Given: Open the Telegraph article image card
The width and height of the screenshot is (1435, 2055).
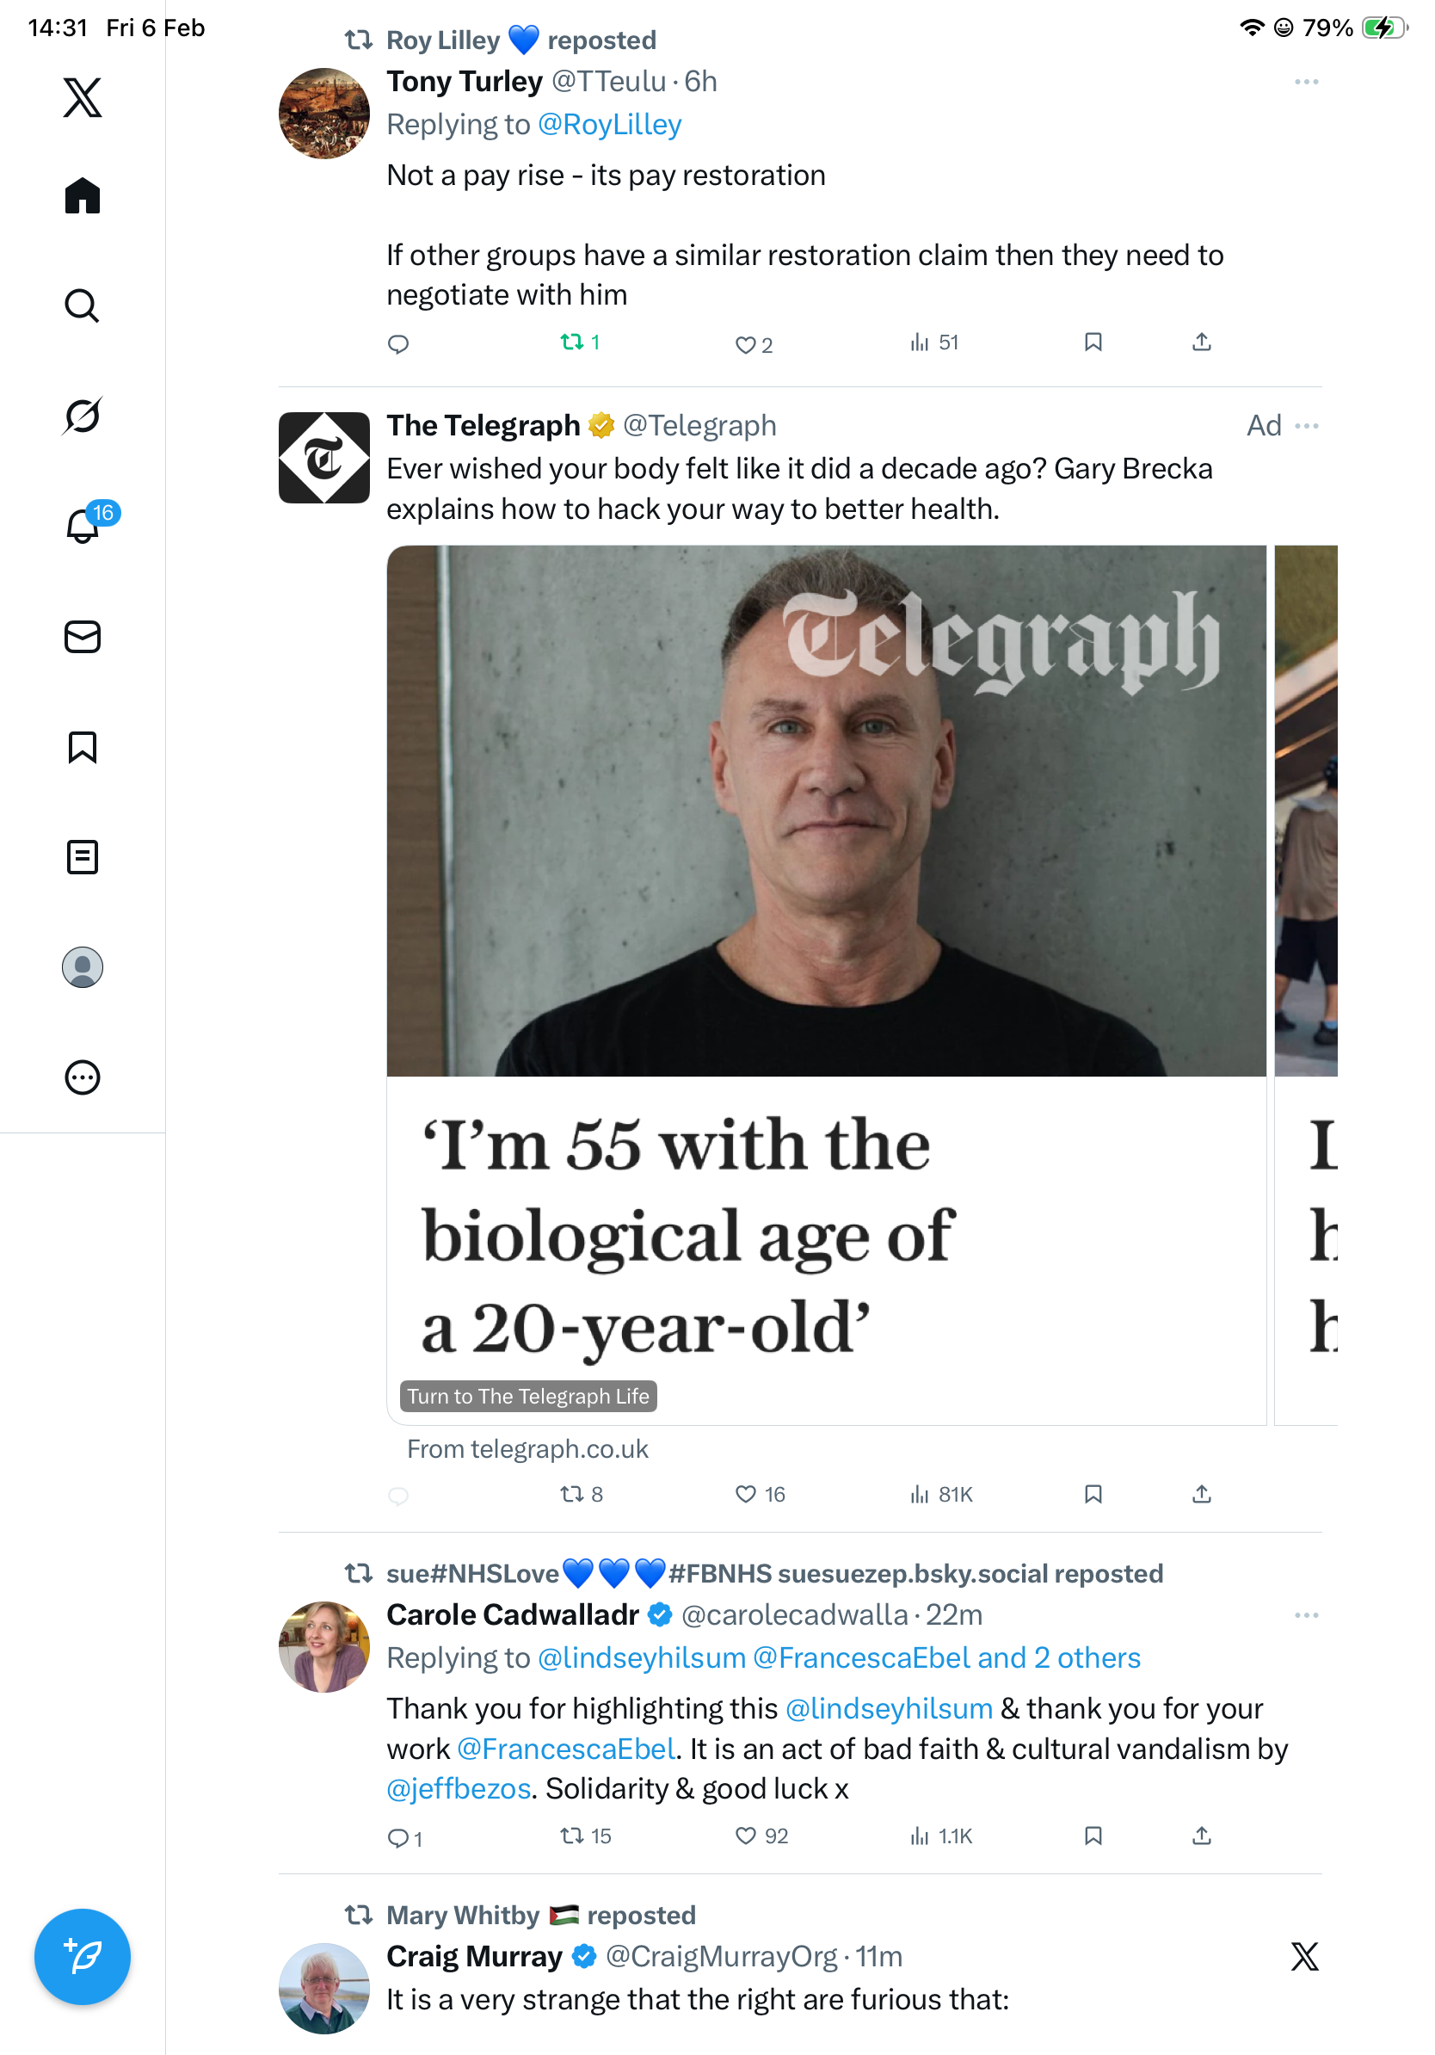Looking at the screenshot, I should [826, 810].
